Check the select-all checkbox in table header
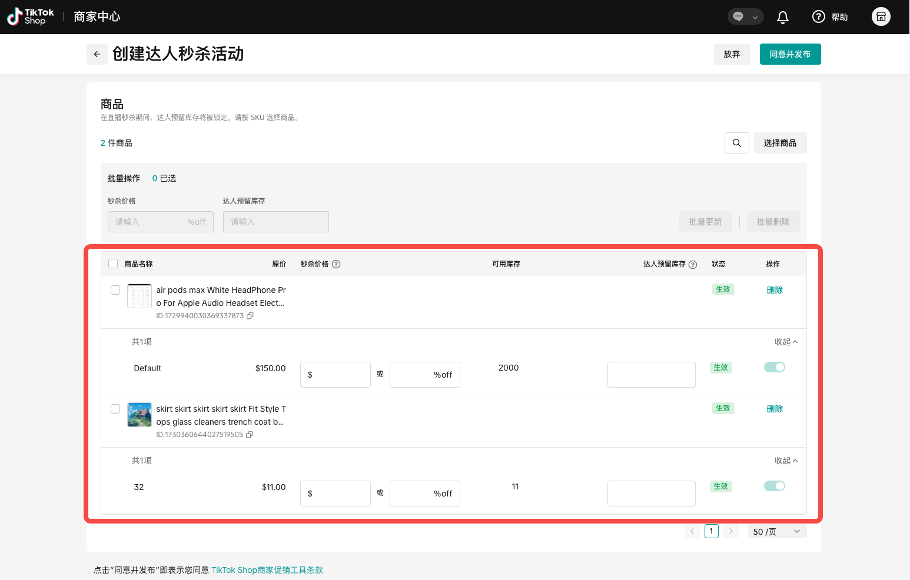The width and height of the screenshot is (910, 580). (113, 264)
